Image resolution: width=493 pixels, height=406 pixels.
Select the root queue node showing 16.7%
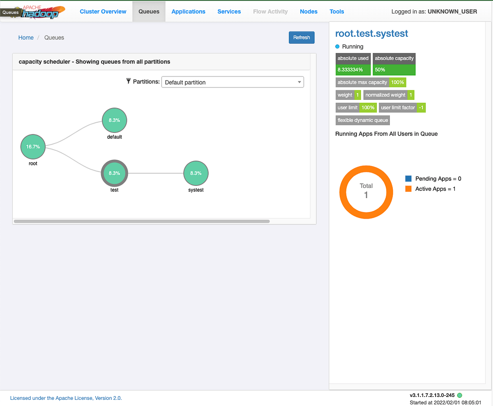click(x=32, y=146)
